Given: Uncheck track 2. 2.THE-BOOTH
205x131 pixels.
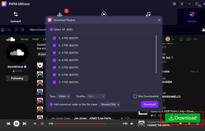Looking at the screenshot, I should (55, 45).
